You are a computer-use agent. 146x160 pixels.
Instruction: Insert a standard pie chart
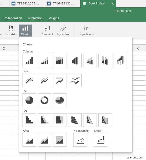[x=29, y=100]
